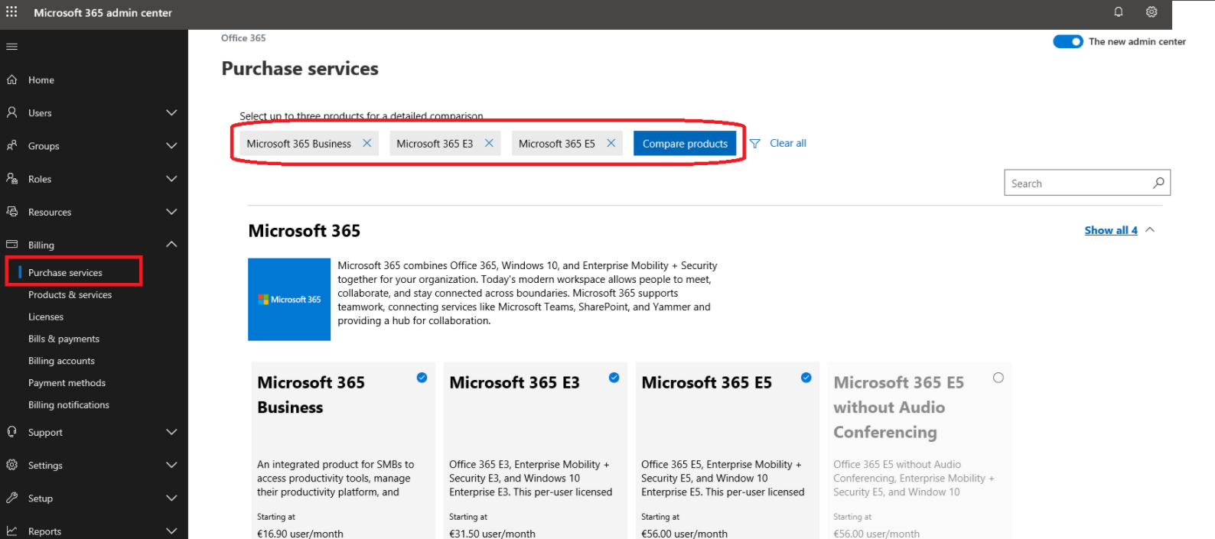The image size is (1215, 539).
Task: Expand the Support menu chevron
Action: point(171,432)
